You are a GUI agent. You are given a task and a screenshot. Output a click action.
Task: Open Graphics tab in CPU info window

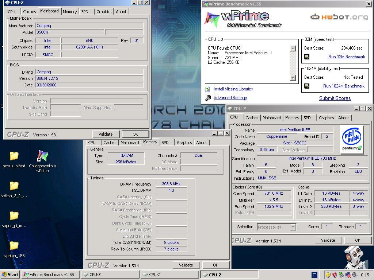pos(326,118)
